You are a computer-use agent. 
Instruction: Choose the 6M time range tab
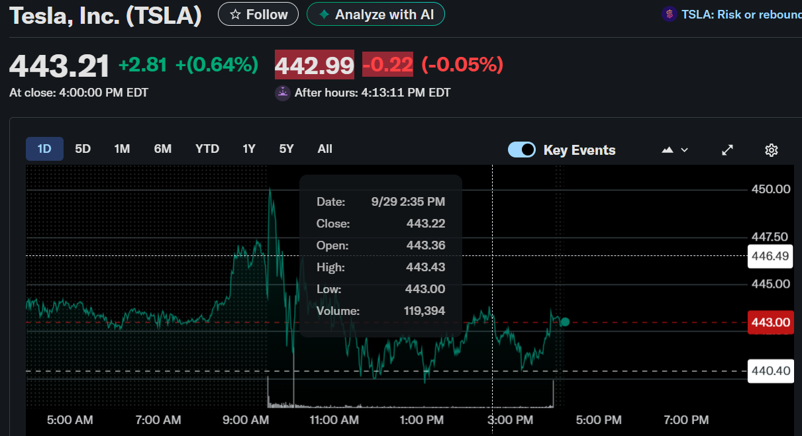click(x=163, y=149)
